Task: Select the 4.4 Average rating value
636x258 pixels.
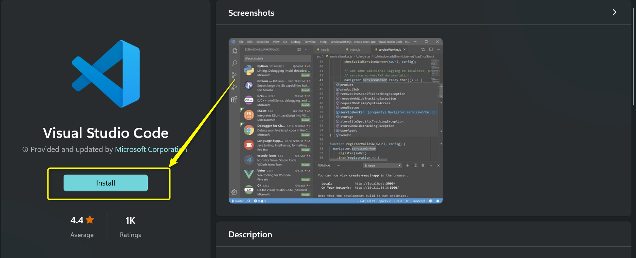Action: pos(77,220)
